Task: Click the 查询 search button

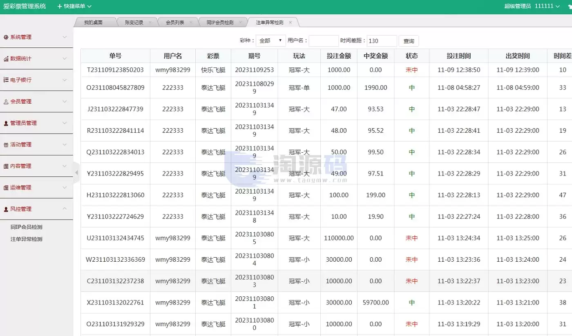Action: (409, 41)
